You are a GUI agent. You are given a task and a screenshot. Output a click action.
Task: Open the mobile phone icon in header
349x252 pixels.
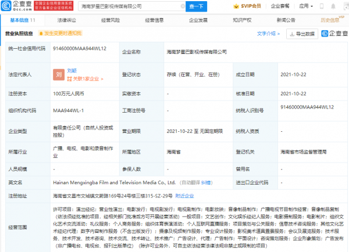322,6
